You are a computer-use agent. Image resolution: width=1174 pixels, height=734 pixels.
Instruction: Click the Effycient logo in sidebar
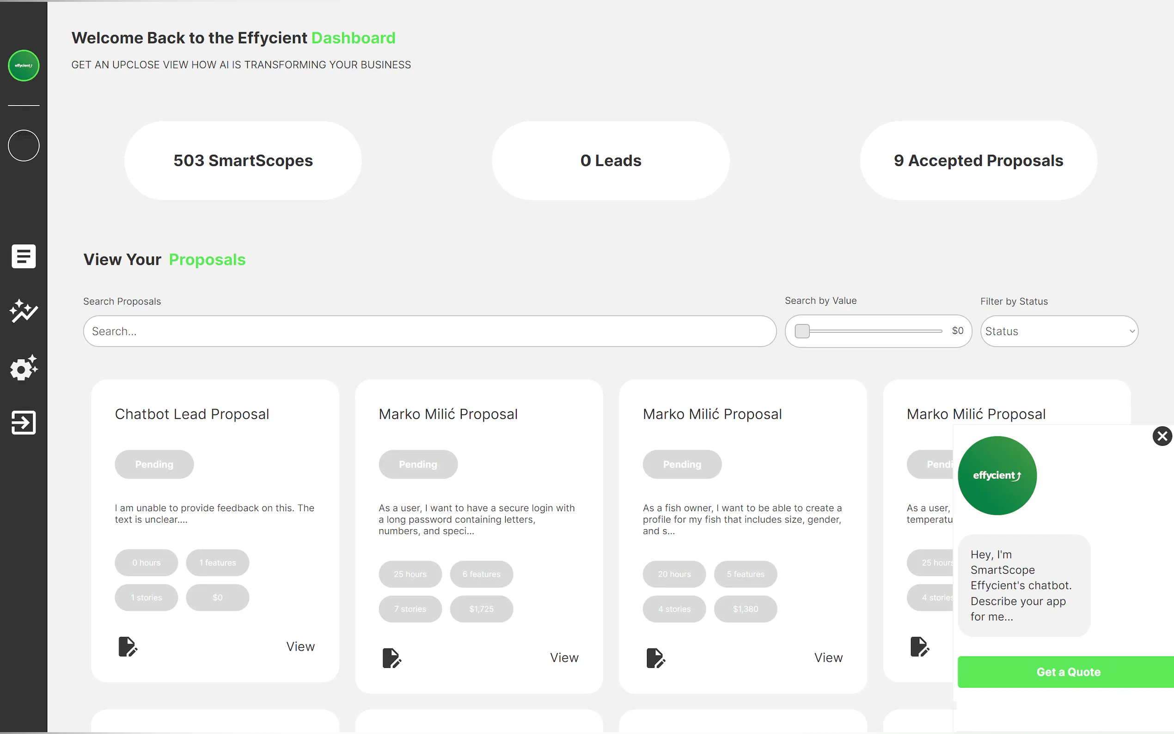pyautogui.click(x=23, y=66)
